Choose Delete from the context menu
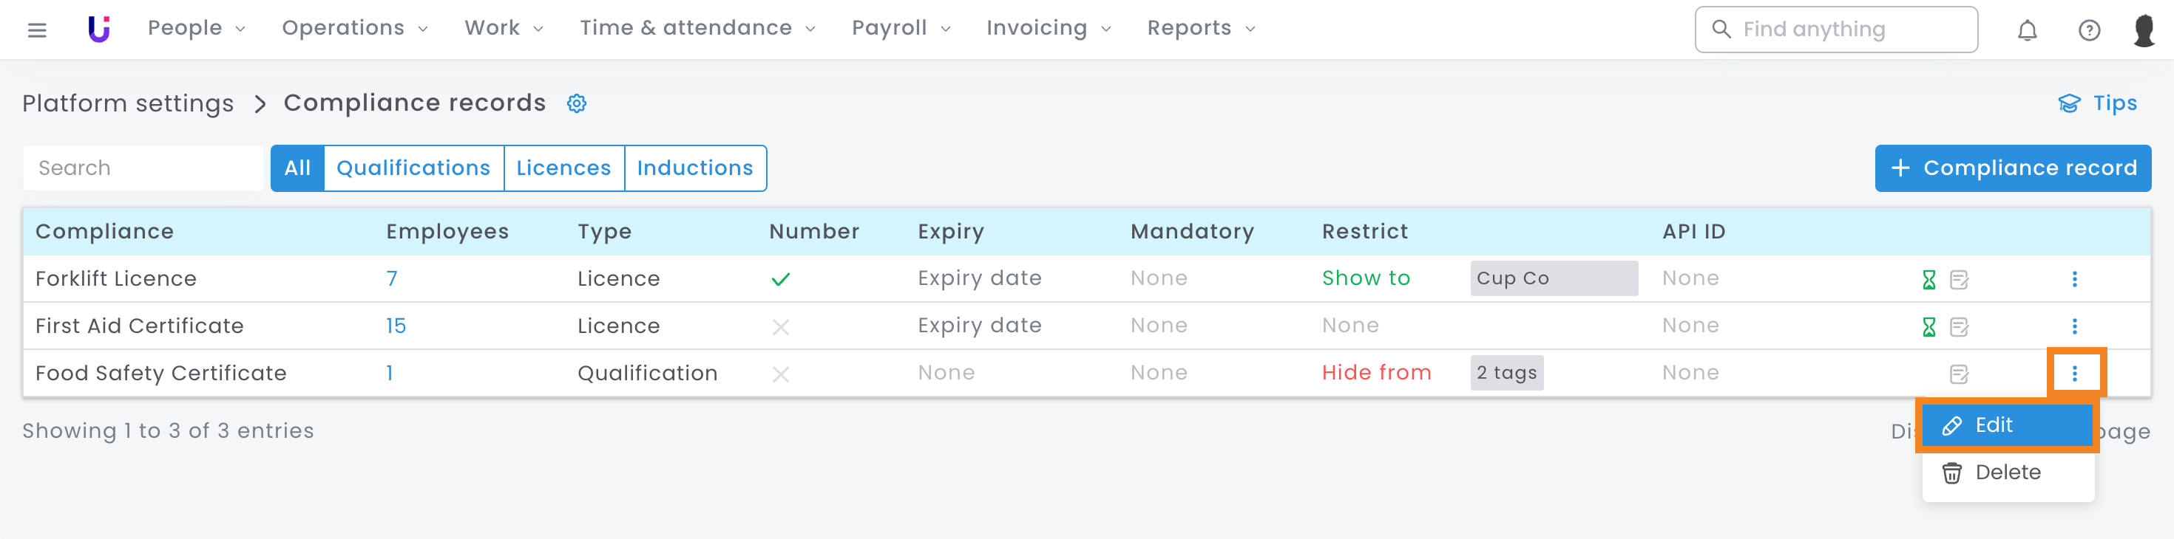 pos(2007,473)
